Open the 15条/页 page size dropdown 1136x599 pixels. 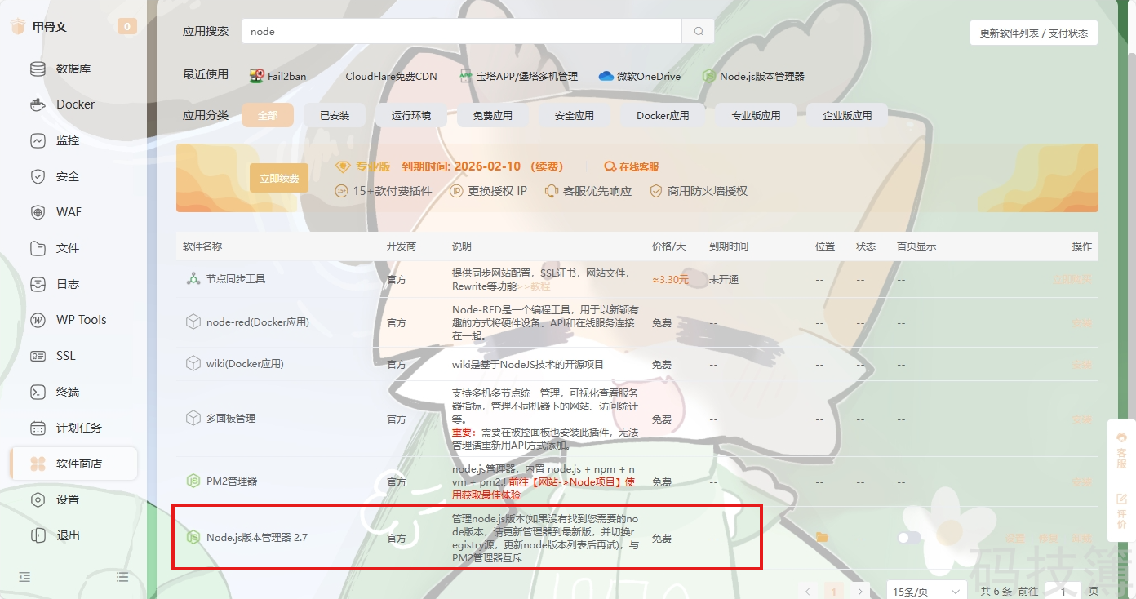(x=925, y=590)
